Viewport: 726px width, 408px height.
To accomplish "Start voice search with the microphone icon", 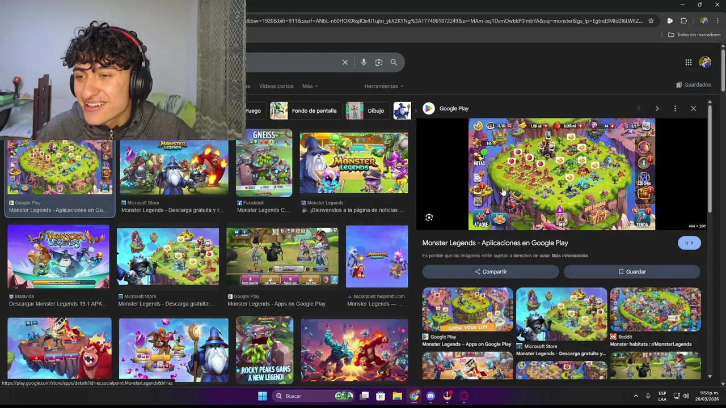I will pyautogui.click(x=364, y=62).
